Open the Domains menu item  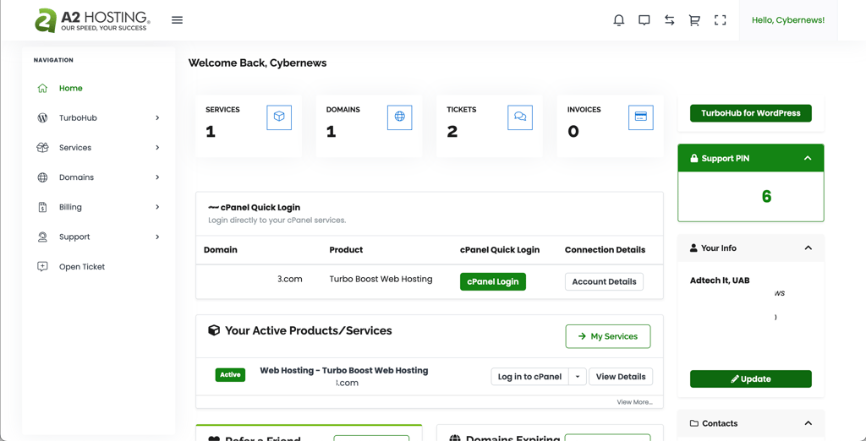(76, 177)
